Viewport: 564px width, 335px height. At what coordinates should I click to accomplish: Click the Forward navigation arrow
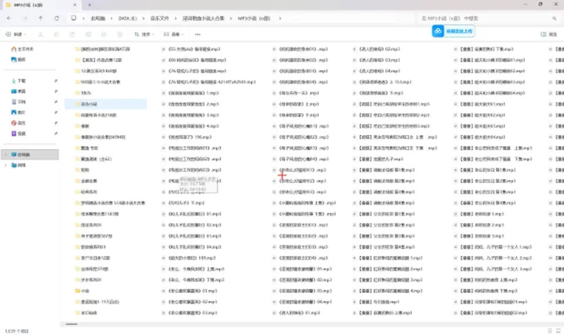click(25, 18)
